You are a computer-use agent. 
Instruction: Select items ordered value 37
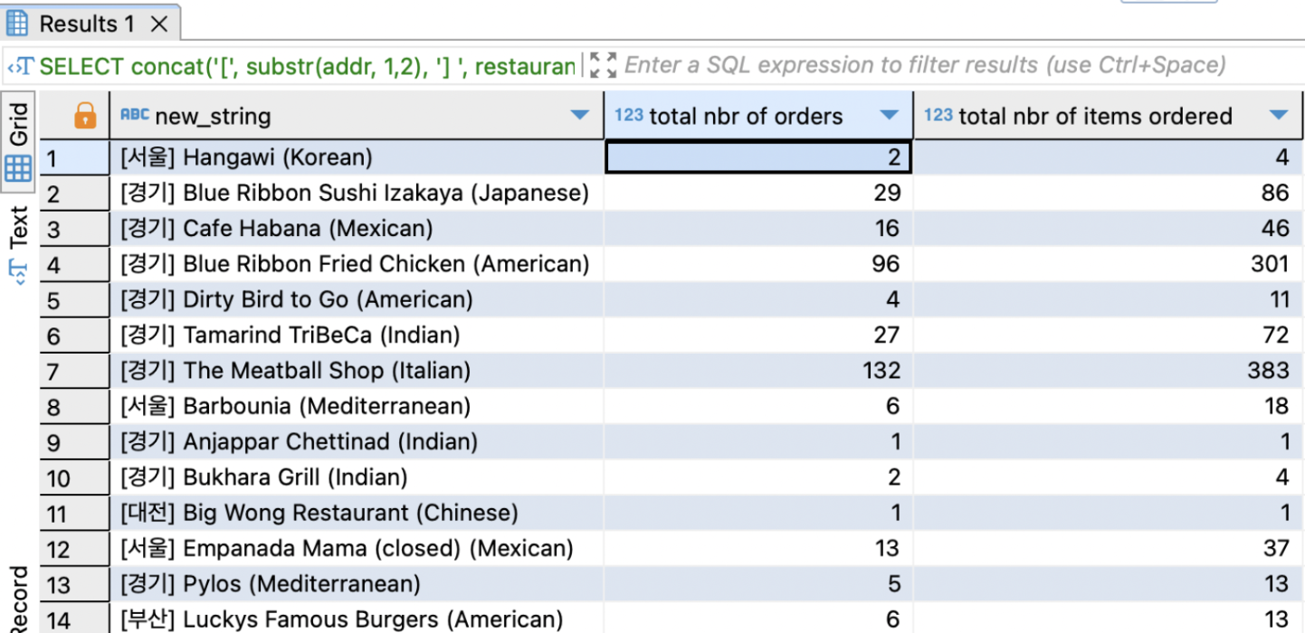[x=1109, y=549]
